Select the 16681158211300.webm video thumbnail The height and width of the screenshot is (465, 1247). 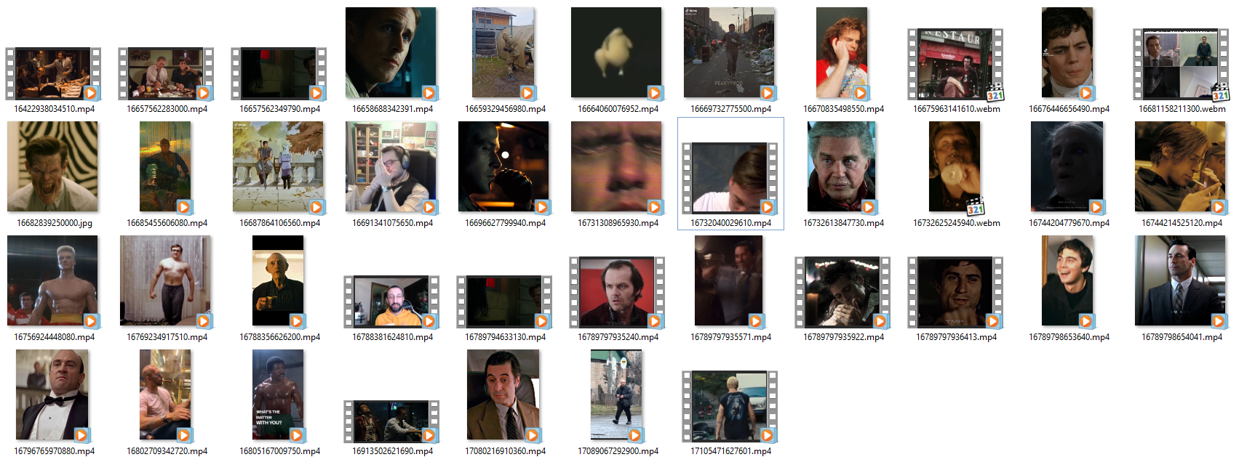tap(1181, 65)
